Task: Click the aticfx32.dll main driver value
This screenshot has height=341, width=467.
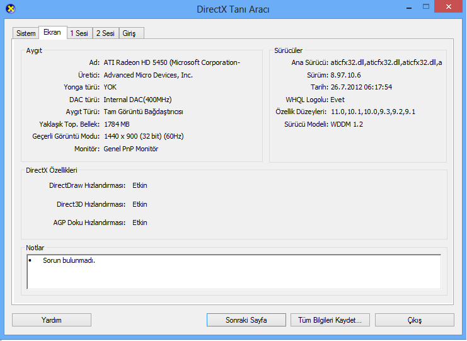Action: click(386, 62)
